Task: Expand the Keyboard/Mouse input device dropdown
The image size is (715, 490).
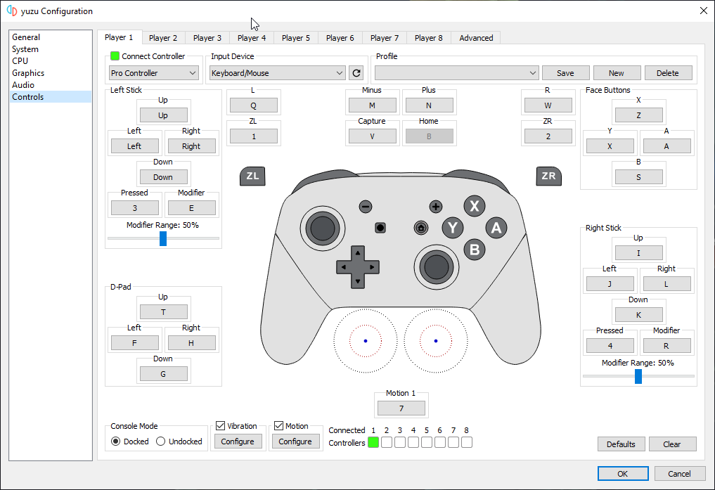Action: click(277, 73)
